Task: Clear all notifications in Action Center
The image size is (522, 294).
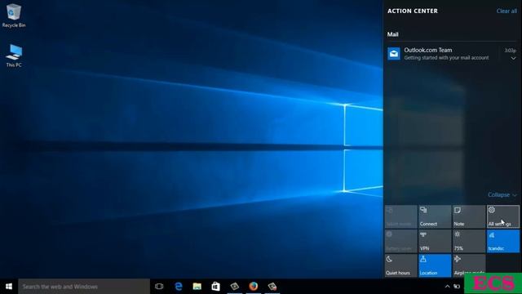Action: [x=507, y=11]
